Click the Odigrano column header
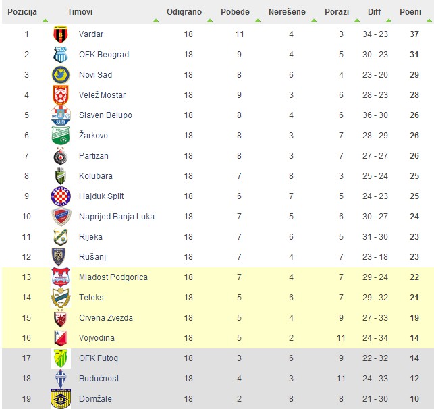Image resolution: width=434 pixels, height=409 pixels. (x=184, y=12)
